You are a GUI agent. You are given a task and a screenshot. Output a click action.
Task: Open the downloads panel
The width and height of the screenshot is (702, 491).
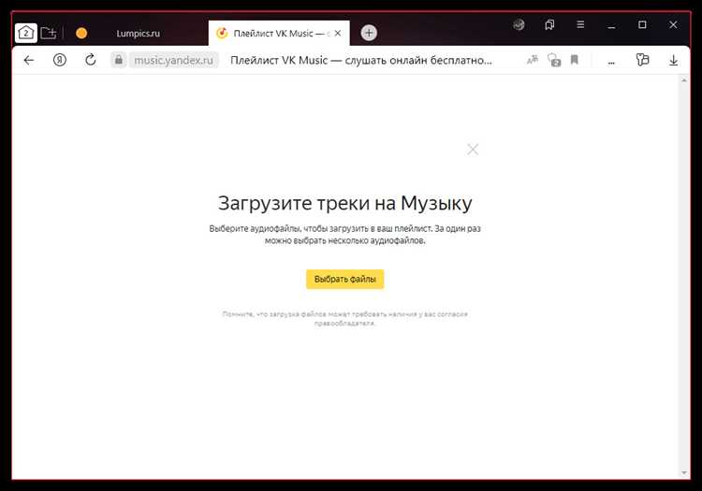(x=673, y=60)
